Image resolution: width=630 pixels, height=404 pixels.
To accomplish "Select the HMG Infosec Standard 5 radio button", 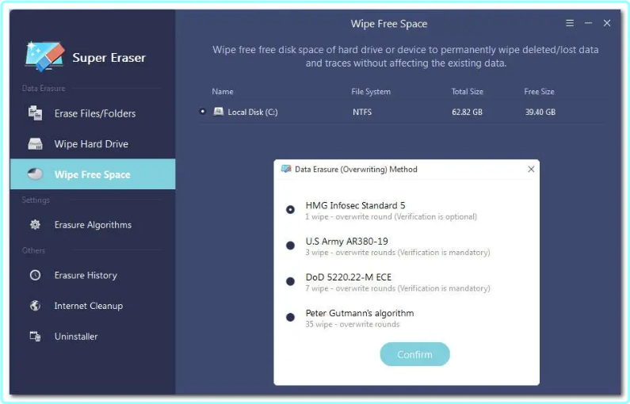I will 290,210.
